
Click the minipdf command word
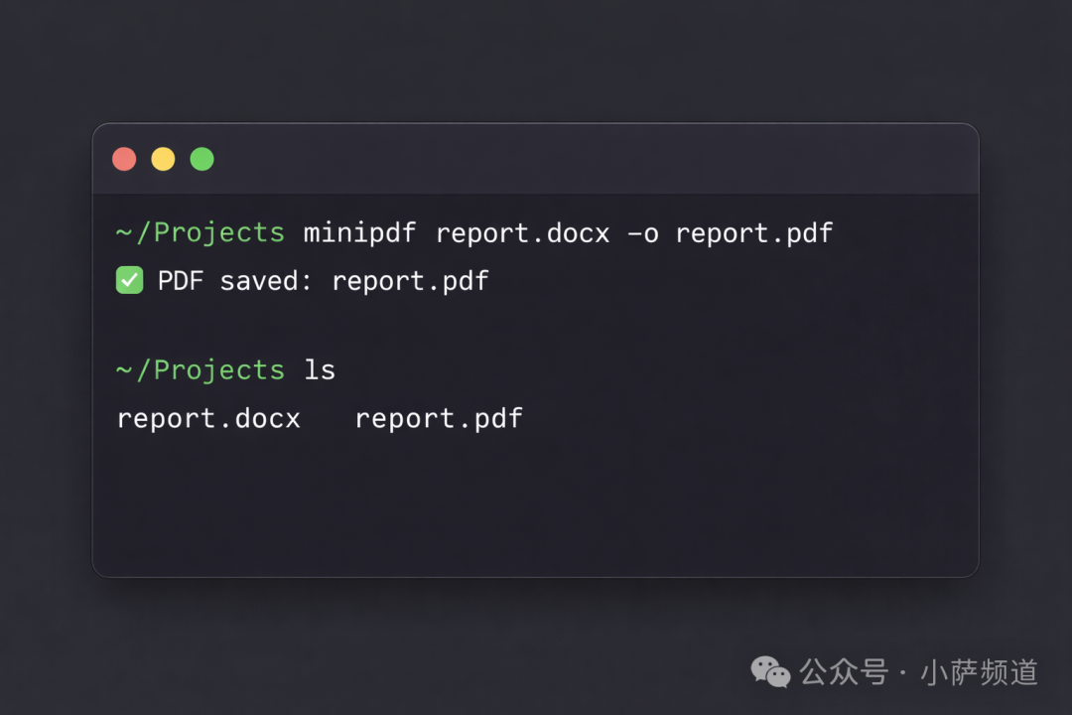click(x=359, y=233)
